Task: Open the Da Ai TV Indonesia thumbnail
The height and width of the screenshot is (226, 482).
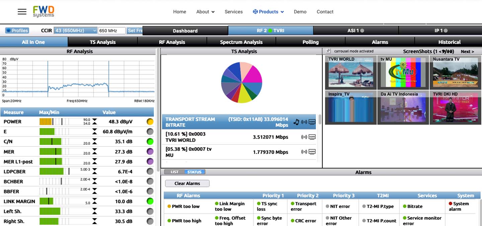Action: point(403,107)
